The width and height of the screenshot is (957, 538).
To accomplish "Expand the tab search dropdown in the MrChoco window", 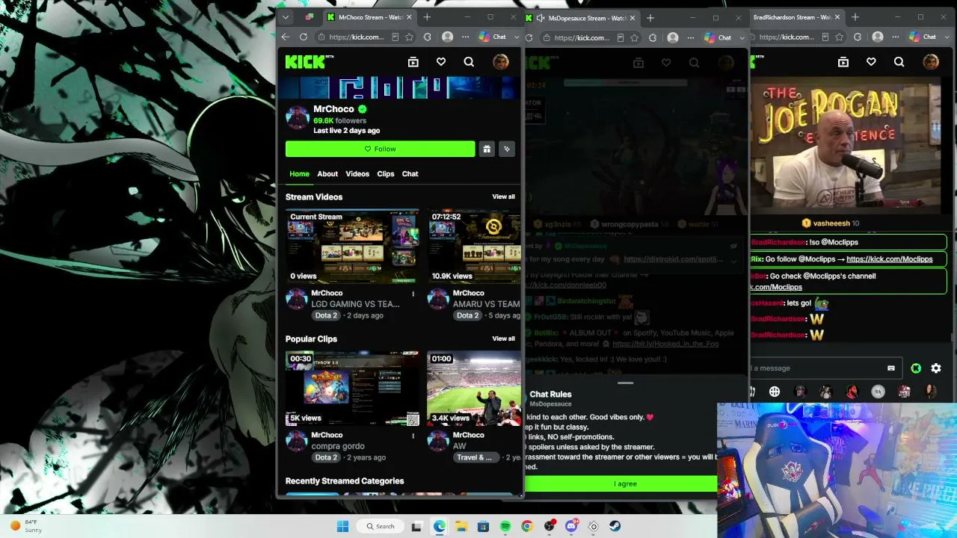I will (285, 17).
